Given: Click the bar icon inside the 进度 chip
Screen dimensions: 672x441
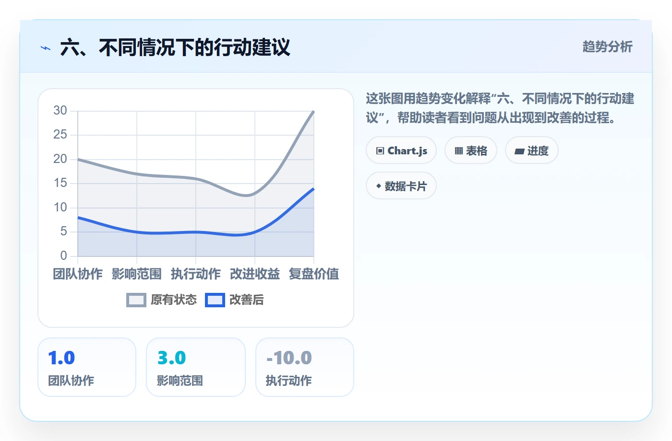Looking at the screenshot, I should click(519, 151).
